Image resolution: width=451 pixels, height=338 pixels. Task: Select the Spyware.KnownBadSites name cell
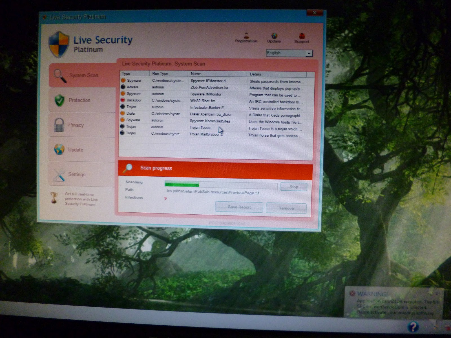(210, 121)
